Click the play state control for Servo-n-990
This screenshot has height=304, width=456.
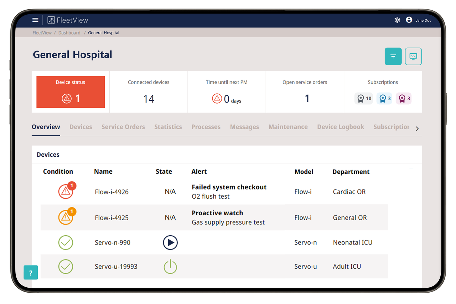[170, 242]
